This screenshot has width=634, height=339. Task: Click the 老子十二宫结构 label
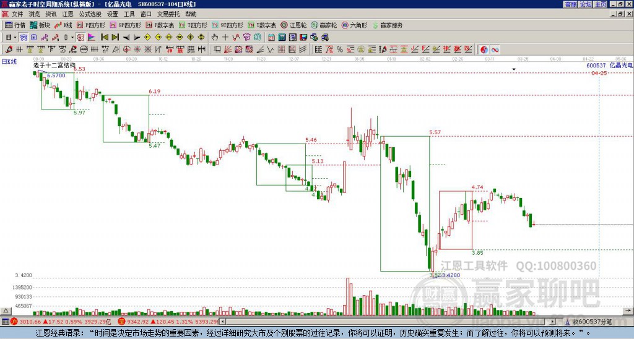click(x=54, y=65)
